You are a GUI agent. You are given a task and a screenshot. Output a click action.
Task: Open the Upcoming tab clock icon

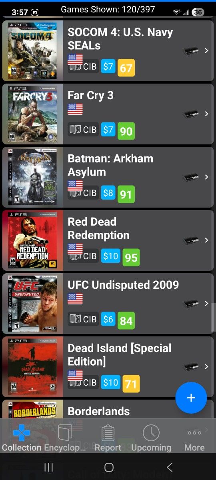point(151,433)
